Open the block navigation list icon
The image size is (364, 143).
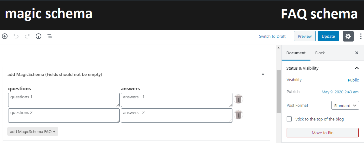(x=50, y=36)
